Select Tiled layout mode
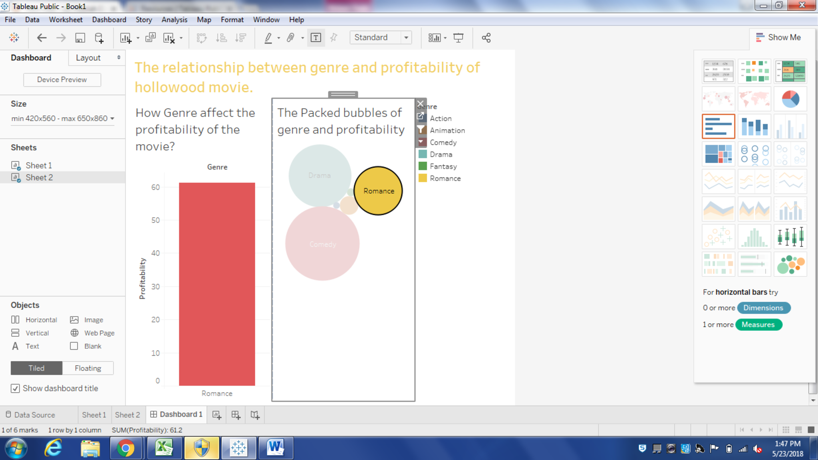This screenshot has height=460, width=818. click(x=36, y=368)
